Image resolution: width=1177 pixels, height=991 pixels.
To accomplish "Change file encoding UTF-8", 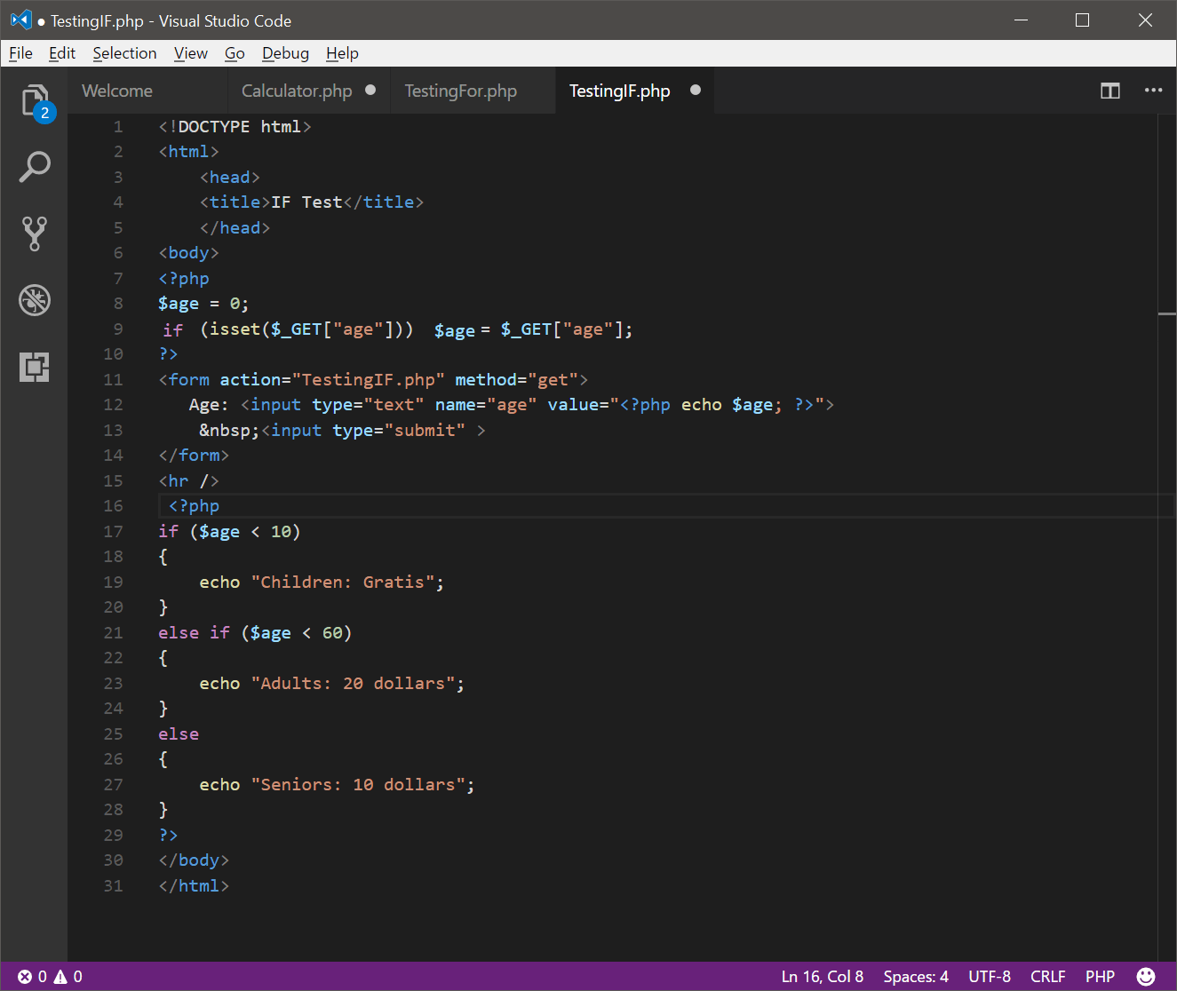I will point(990,976).
